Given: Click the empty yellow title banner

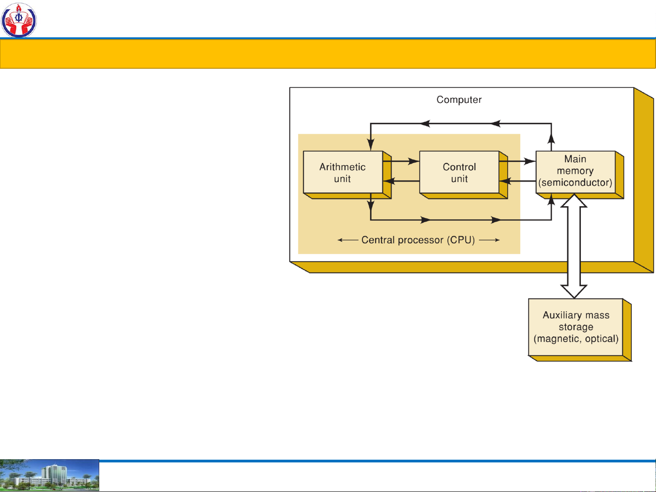Looking at the screenshot, I should (x=328, y=54).
